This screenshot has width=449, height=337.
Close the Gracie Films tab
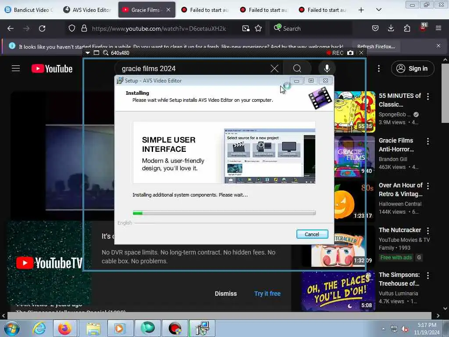pyautogui.click(x=168, y=10)
